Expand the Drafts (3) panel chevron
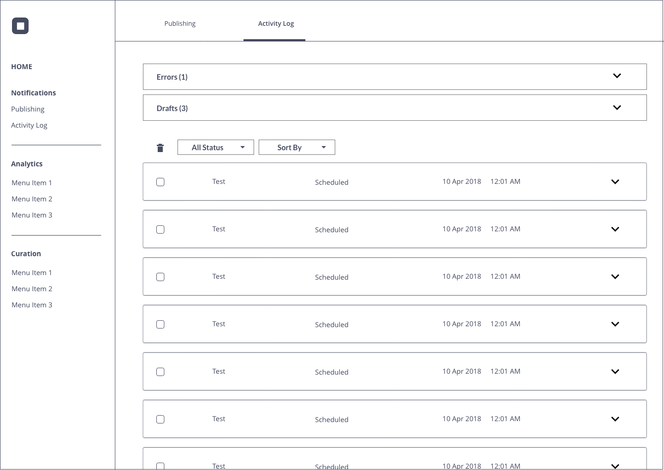The image size is (664, 470). 617,108
